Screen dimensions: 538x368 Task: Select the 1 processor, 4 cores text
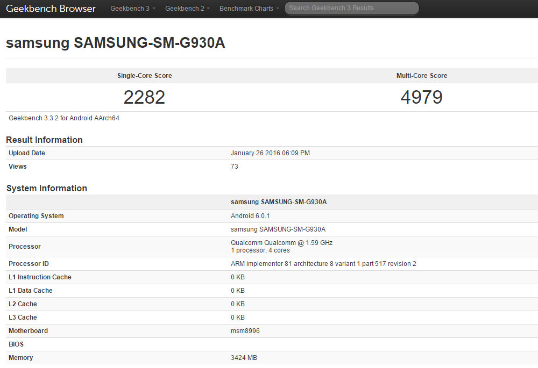click(260, 250)
